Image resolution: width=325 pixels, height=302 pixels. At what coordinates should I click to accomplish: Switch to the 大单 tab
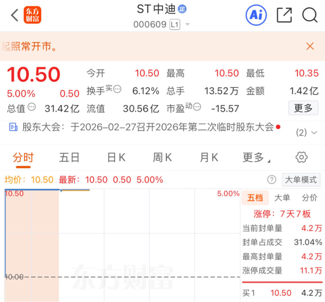point(282,198)
